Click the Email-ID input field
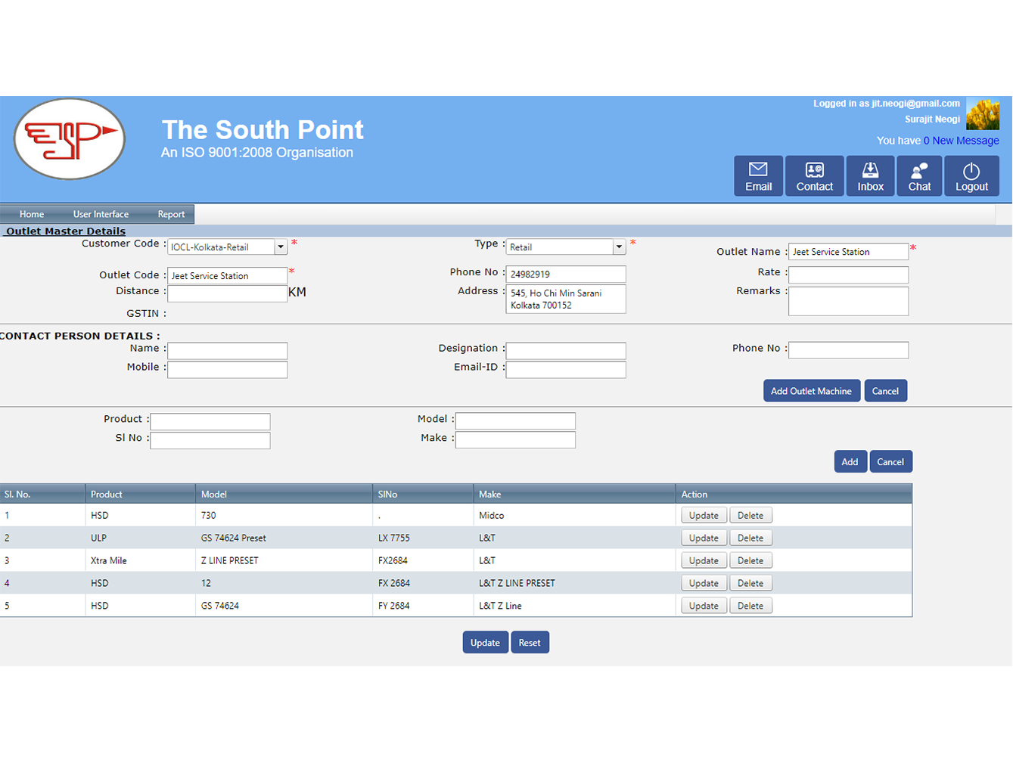This screenshot has width=1013, height=763. pos(566,370)
